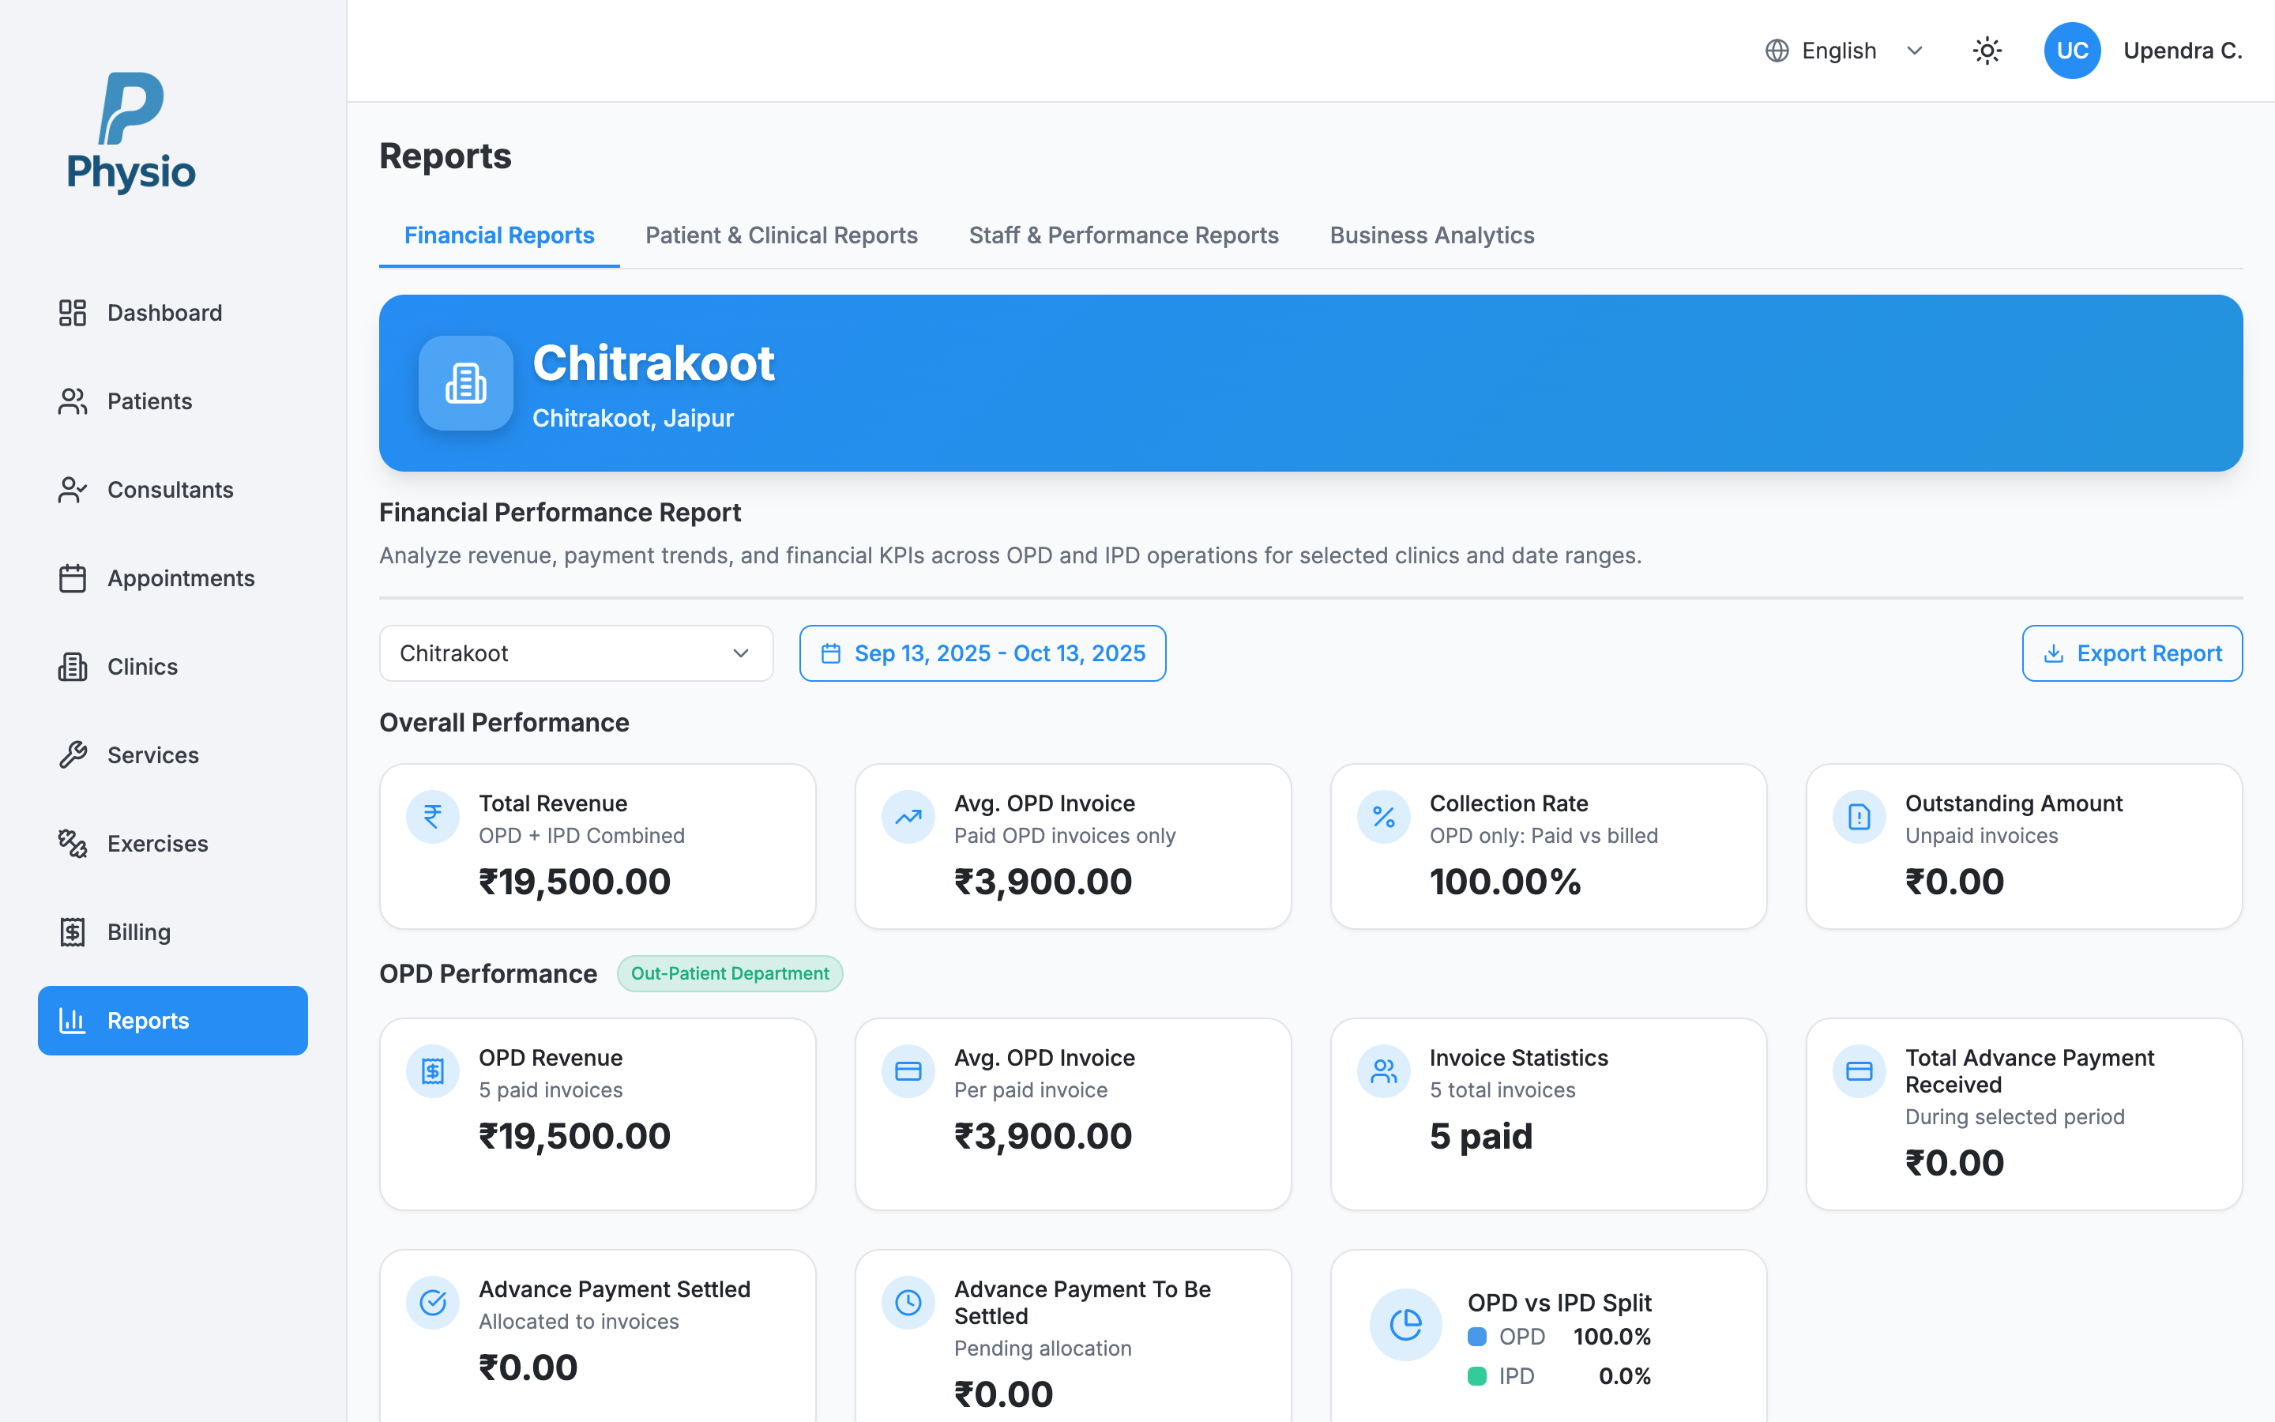
Task: Select the OPD legend dot in pie chart
Action: 1479,1337
